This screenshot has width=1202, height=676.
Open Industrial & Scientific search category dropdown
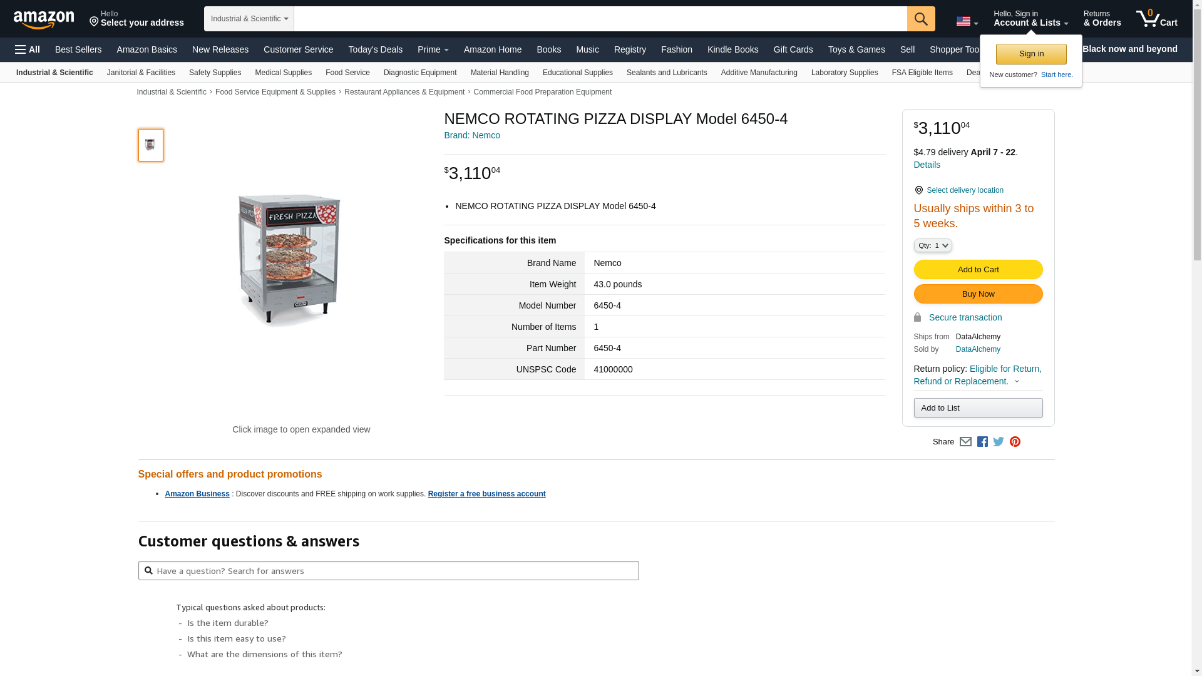pyautogui.click(x=249, y=19)
